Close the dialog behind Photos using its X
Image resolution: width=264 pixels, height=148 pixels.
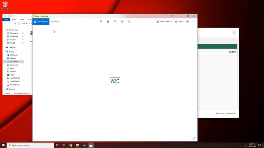click(234, 32)
